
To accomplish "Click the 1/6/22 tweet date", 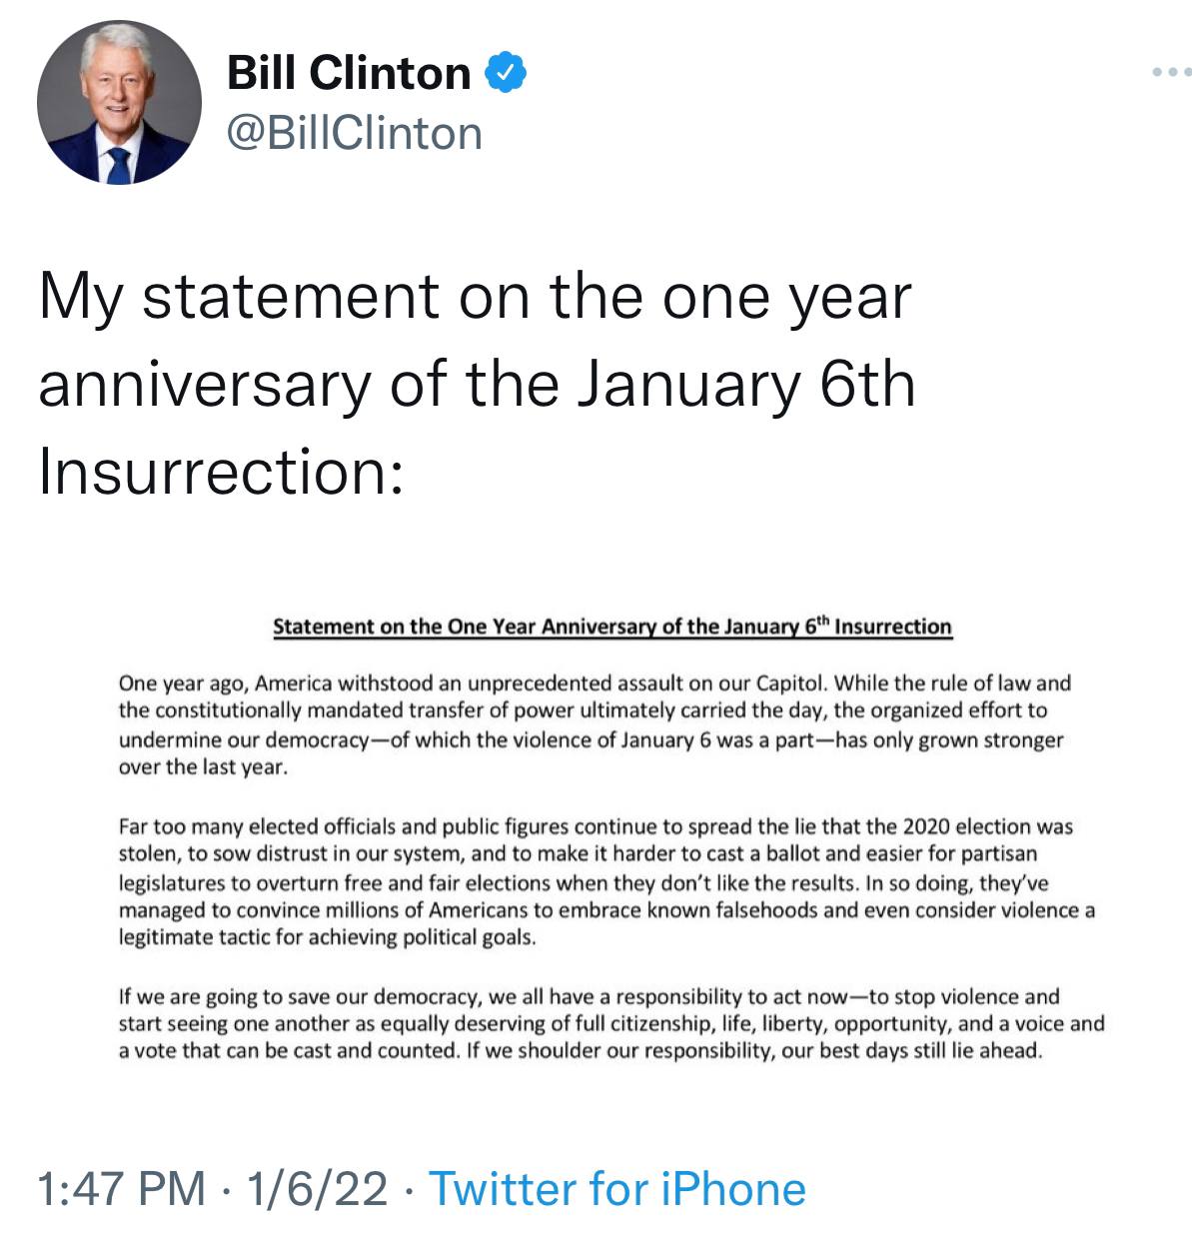I will 318,1189.
